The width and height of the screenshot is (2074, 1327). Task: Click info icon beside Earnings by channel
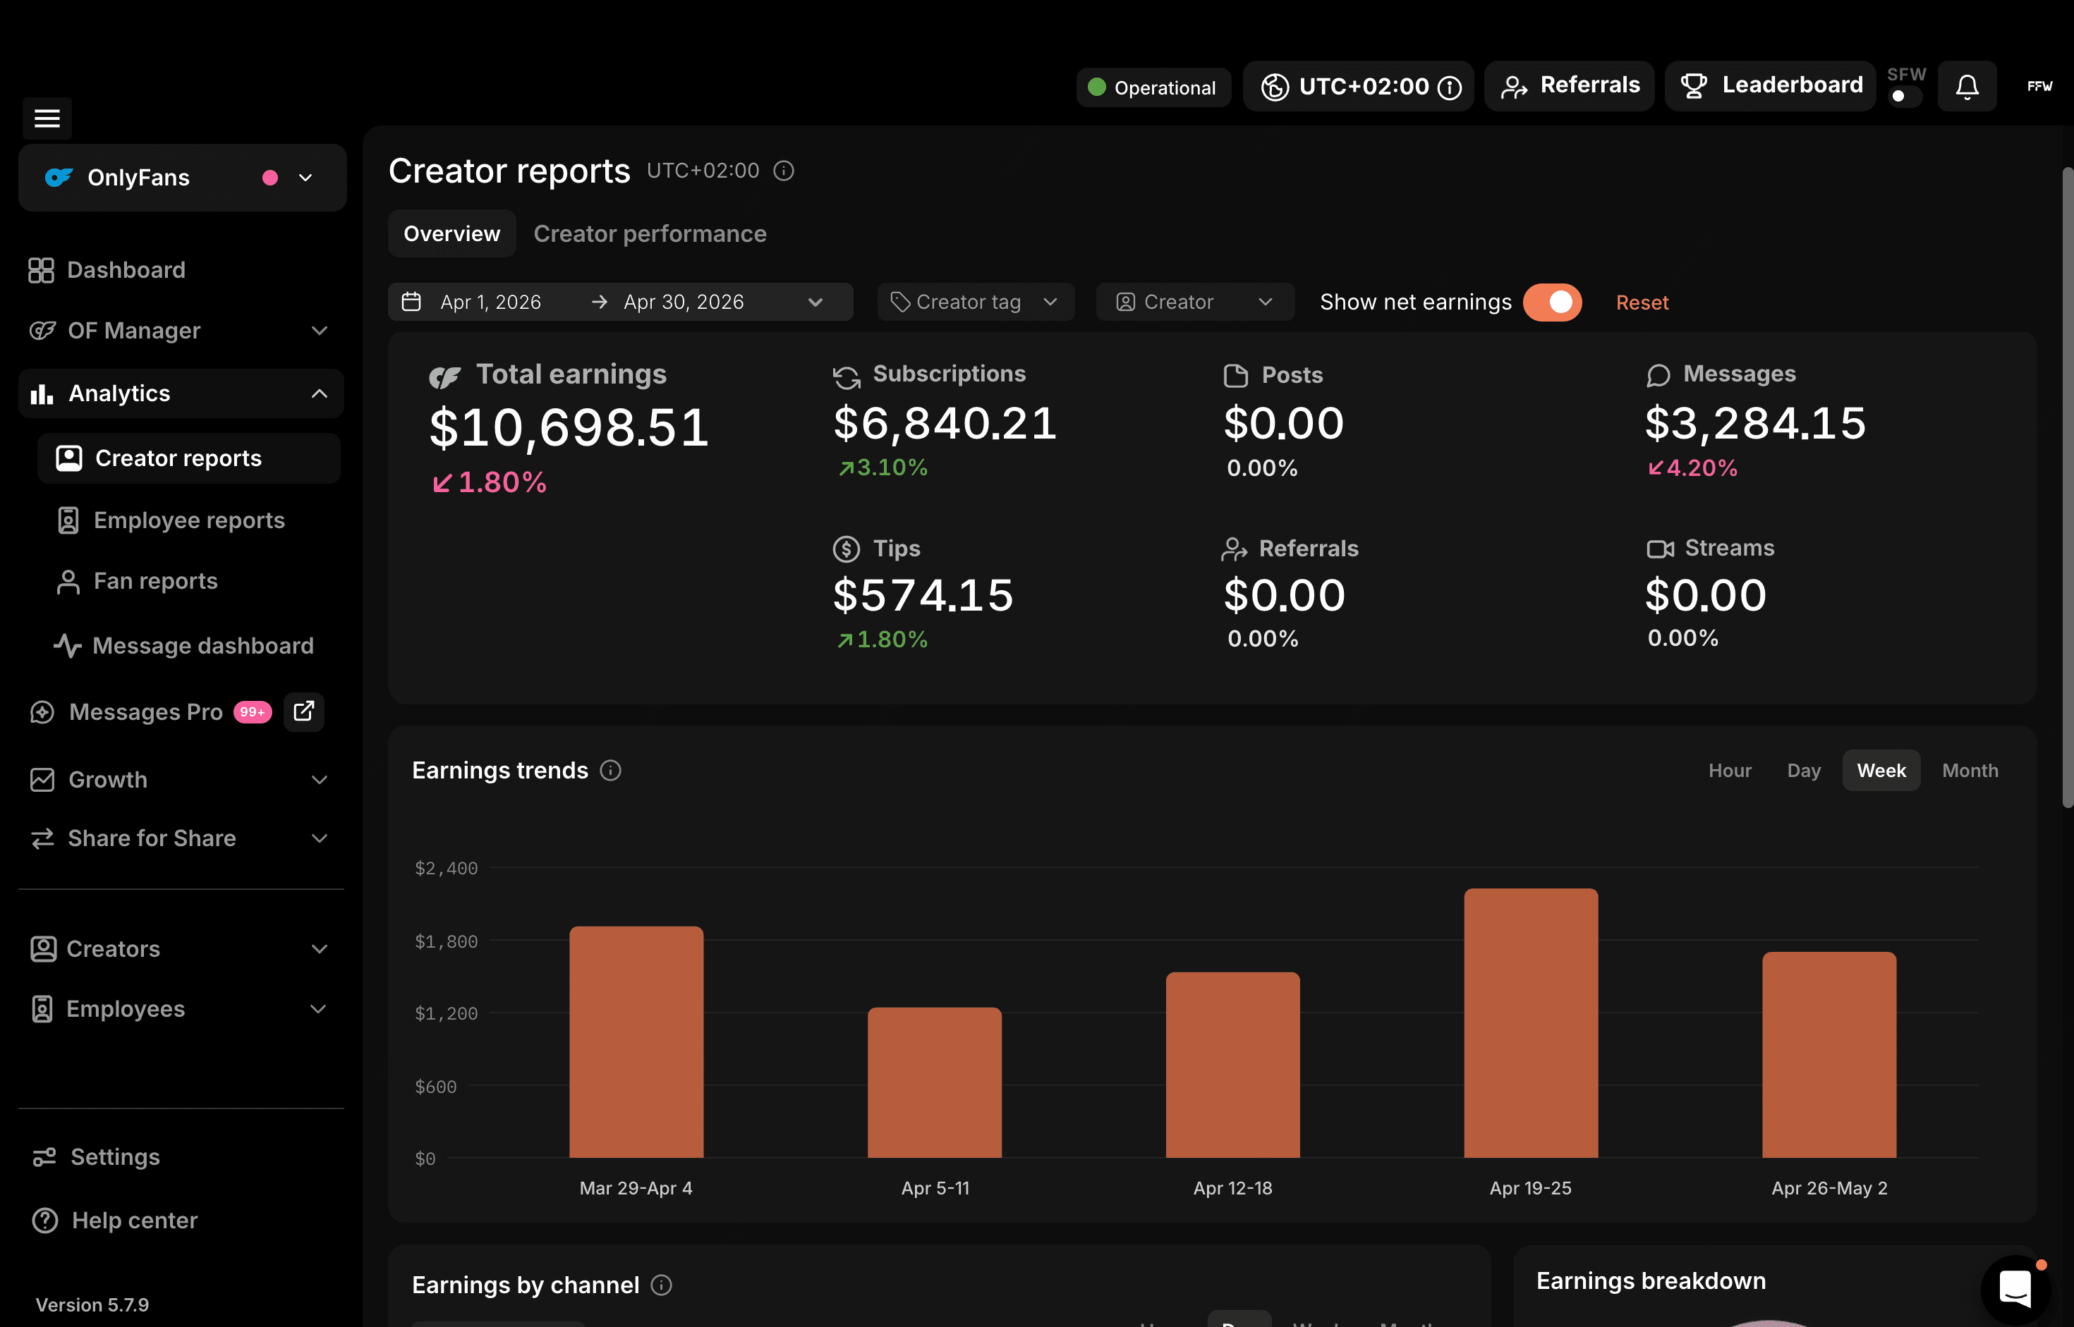tap(661, 1285)
